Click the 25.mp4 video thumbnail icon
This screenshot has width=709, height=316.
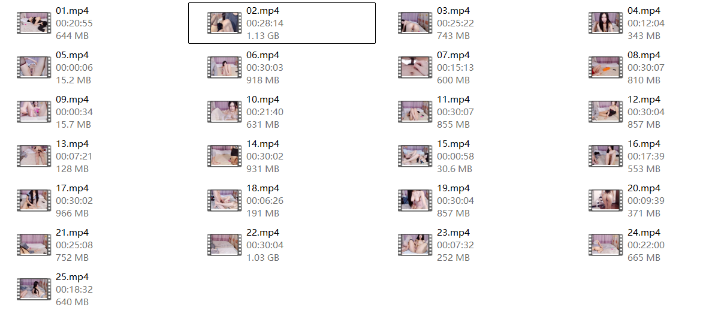point(34,289)
